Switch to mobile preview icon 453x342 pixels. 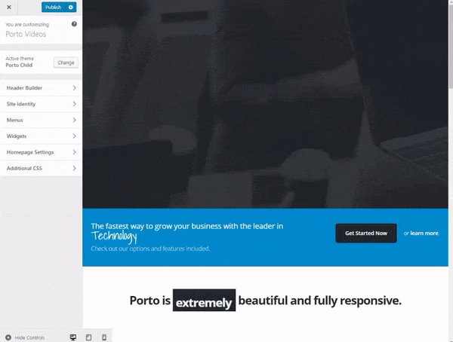coord(104,337)
